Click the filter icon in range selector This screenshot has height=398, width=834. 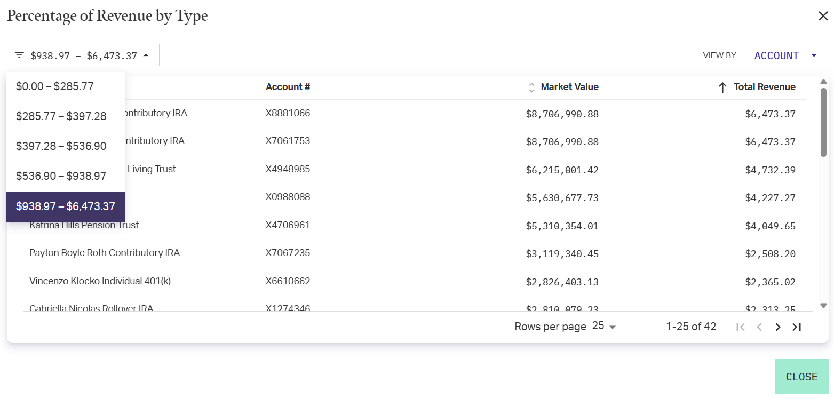pos(19,55)
